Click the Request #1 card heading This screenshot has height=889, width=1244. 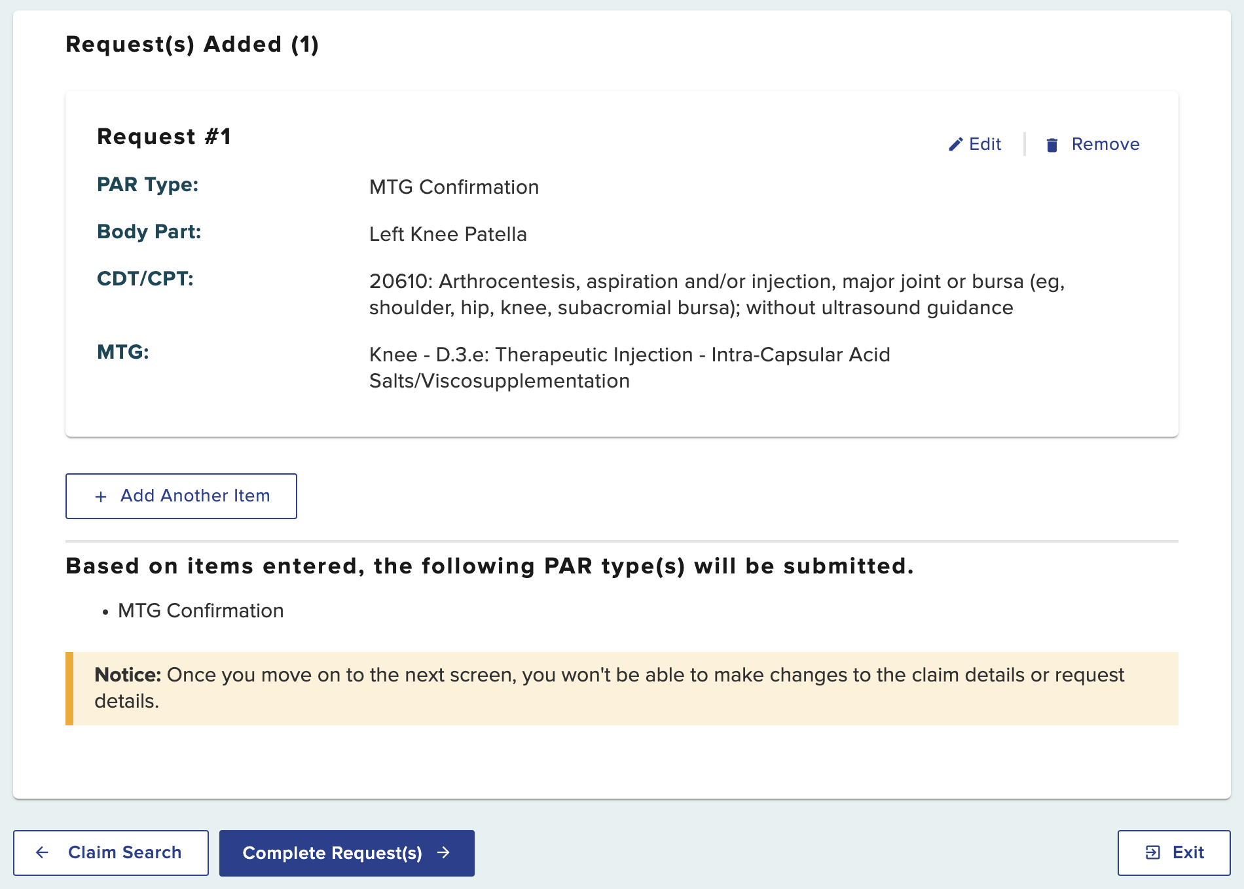point(164,136)
